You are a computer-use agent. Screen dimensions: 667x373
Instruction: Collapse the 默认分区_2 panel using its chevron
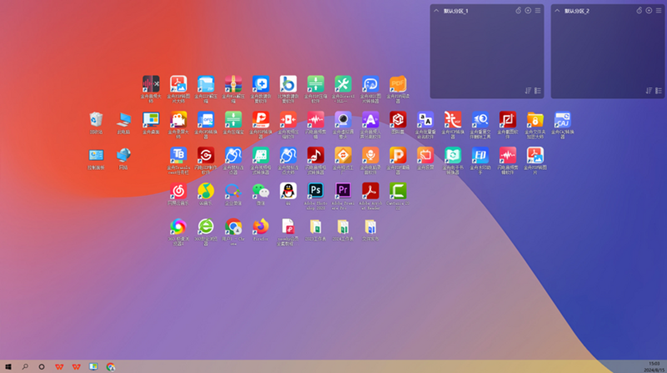pyautogui.click(x=558, y=11)
